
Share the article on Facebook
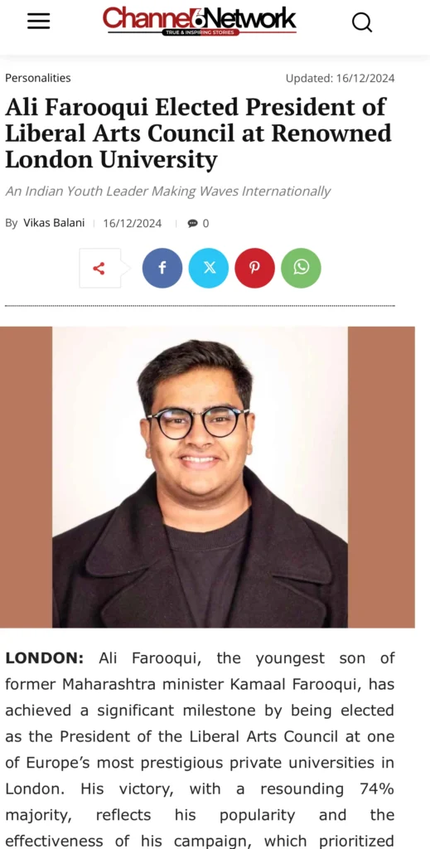coord(162,268)
